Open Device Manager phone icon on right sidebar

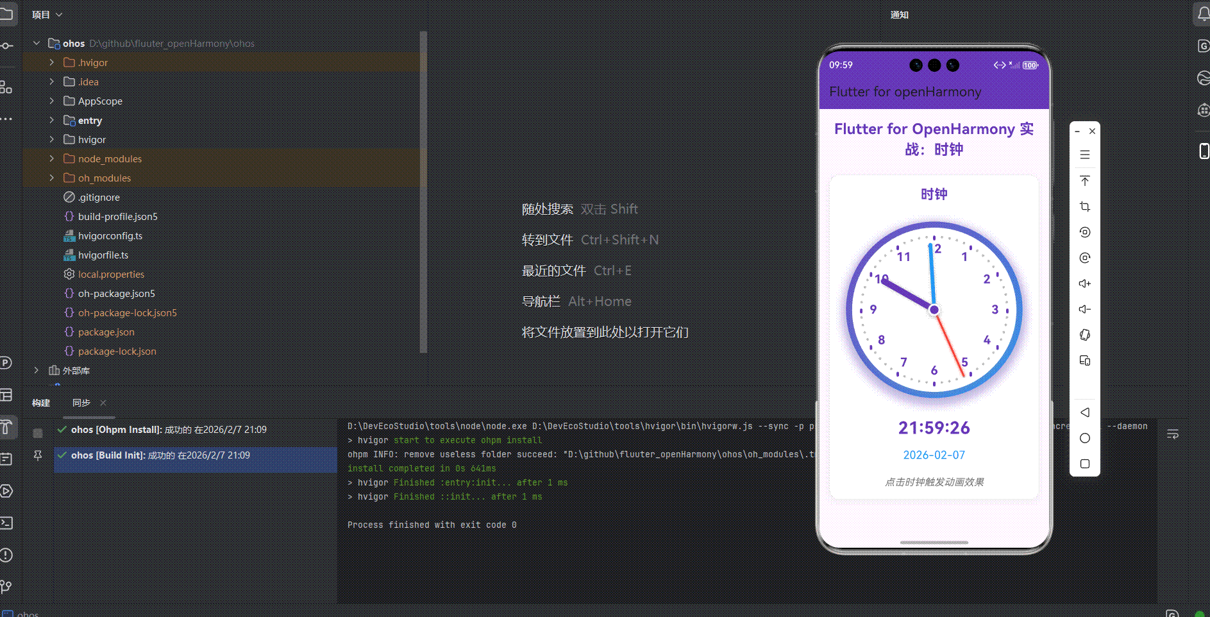click(1204, 151)
